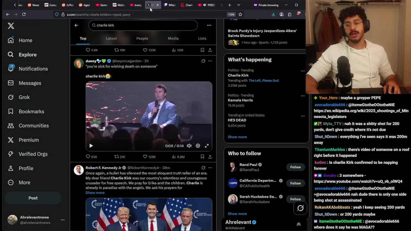This screenshot has width=411, height=231.
Task: Switch to the People tab
Action: (142, 38)
